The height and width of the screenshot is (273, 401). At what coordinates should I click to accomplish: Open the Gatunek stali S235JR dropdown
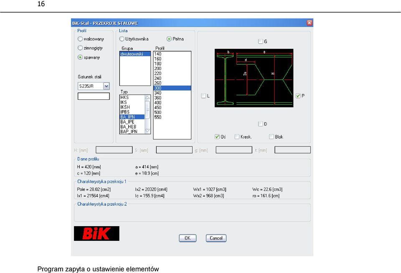[107, 86]
